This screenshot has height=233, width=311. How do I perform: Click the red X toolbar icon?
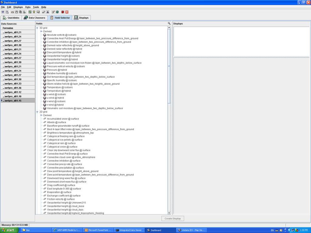coord(67,12)
